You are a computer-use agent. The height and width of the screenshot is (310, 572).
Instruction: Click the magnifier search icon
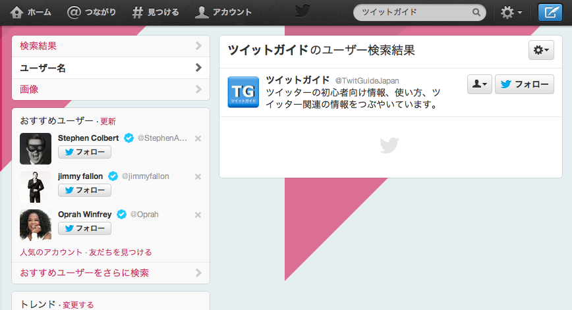476,13
